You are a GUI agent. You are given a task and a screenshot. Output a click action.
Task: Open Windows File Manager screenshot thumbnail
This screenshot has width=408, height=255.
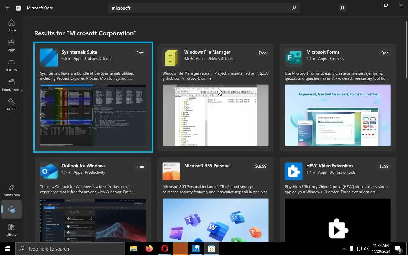(x=215, y=115)
